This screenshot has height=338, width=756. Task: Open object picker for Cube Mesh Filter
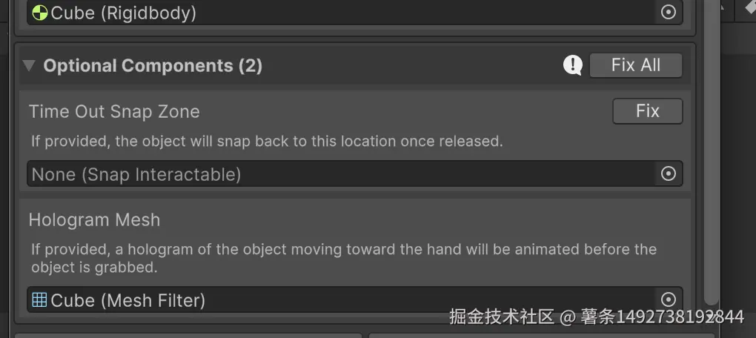pos(669,300)
